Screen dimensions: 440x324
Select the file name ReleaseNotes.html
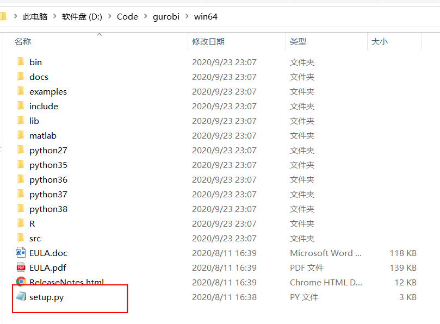tap(67, 282)
